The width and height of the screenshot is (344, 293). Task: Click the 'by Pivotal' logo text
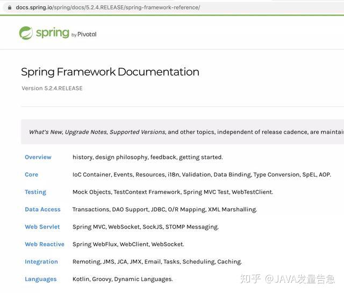[x=84, y=34]
